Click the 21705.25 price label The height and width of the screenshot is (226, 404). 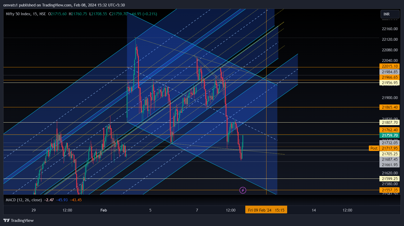click(390, 154)
